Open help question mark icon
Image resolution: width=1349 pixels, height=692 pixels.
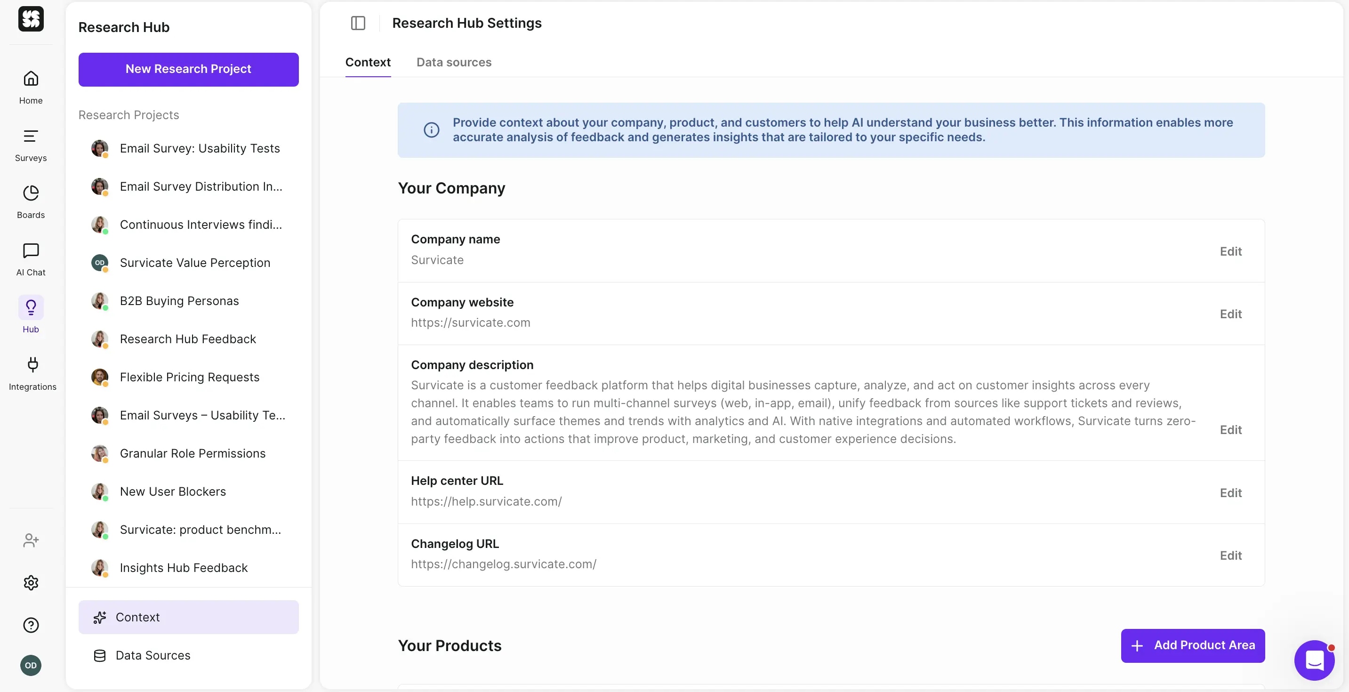point(31,625)
